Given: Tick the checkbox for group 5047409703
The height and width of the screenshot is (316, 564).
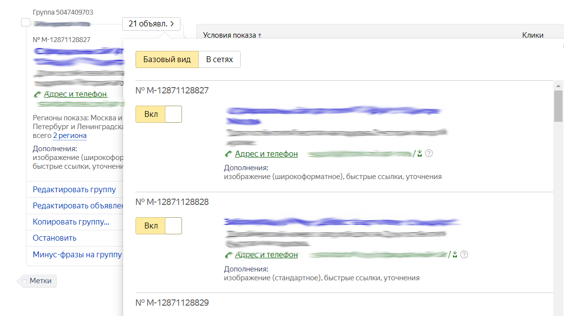Looking at the screenshot, I should [x=26, y=23].
